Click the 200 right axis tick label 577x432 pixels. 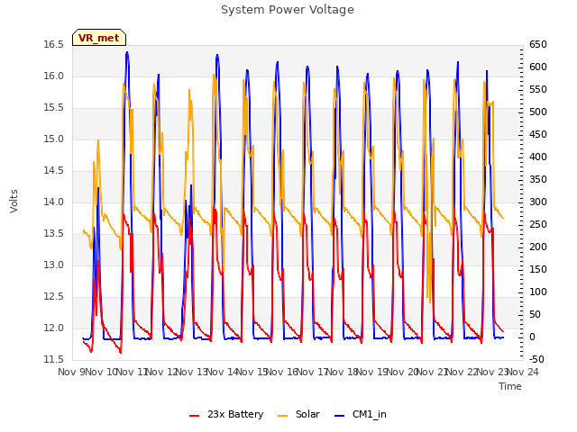[x=538, y=247]
